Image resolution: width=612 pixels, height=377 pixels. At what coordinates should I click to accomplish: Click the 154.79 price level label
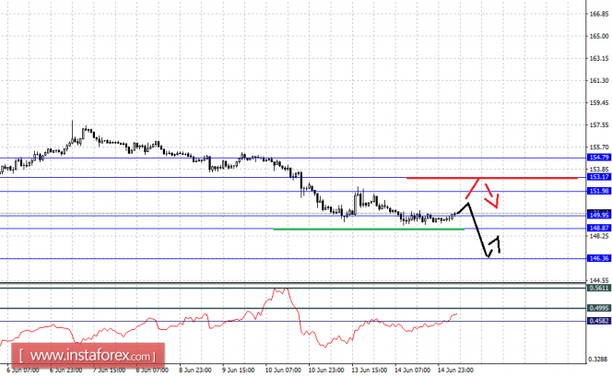599,158
